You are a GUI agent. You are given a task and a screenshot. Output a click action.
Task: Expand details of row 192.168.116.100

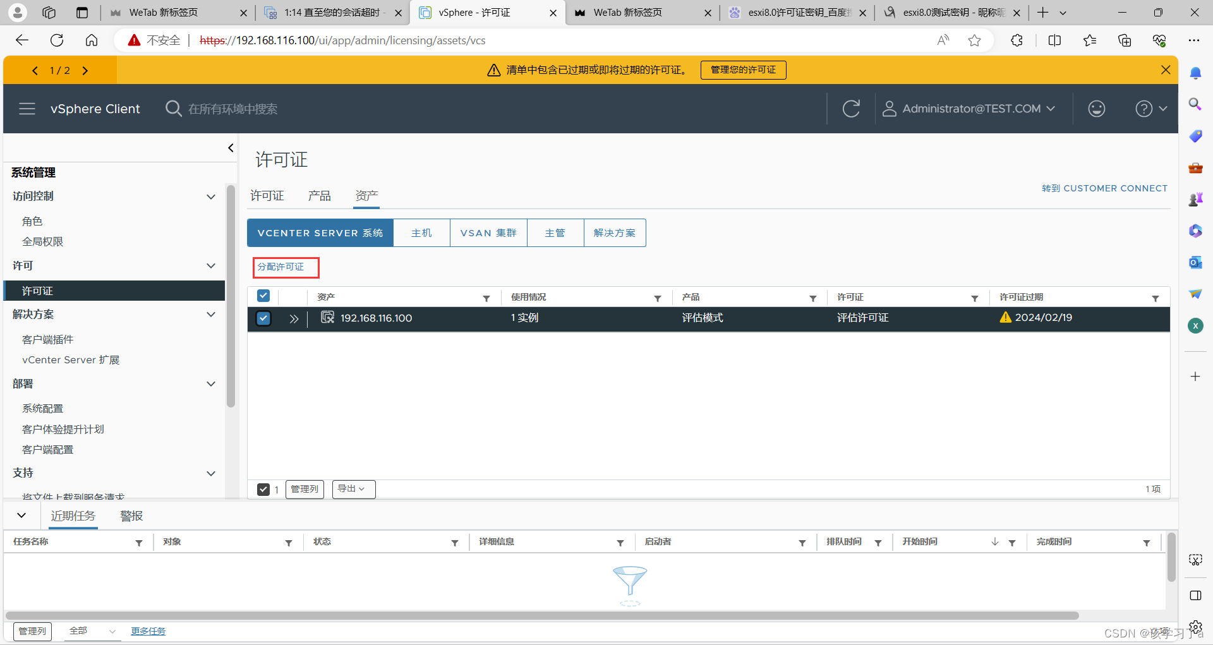click(x=293, y=318)
